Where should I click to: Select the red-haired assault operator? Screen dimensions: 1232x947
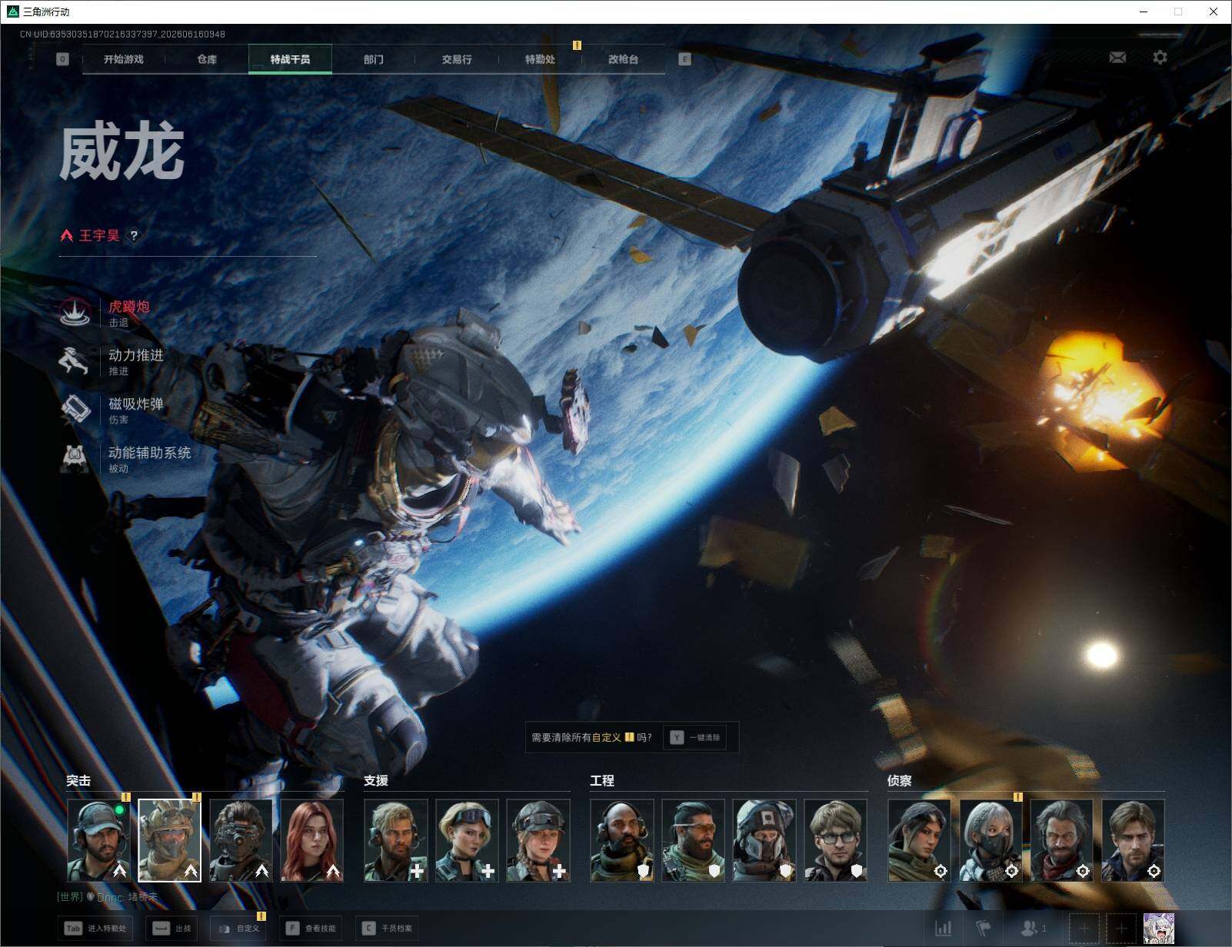[x=312, y=840]
